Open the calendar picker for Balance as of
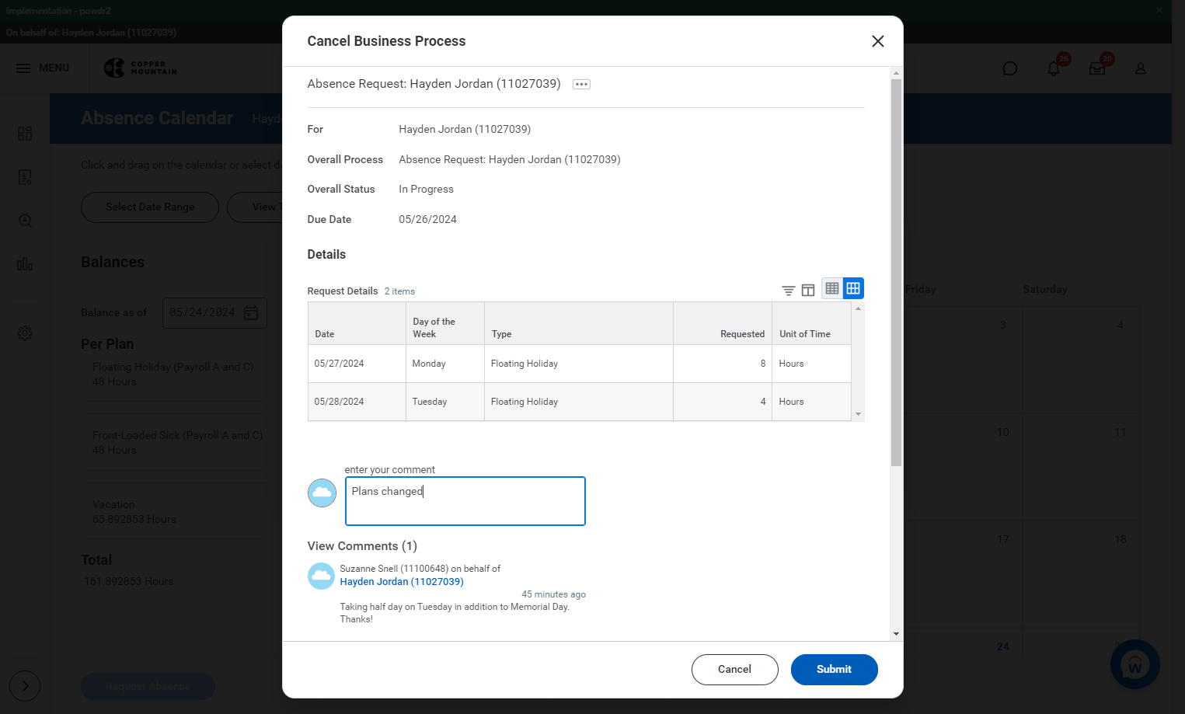 (x=251, y=313)
